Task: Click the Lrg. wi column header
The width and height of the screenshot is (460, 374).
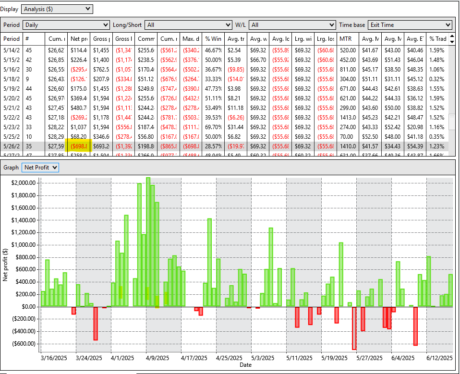Action: click(303, 39)
